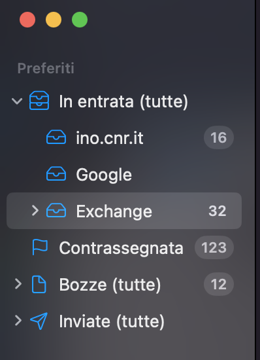The width and height of the screenshot is (260, 360).
Task: Click the Bozze document icon
Action: 39,284
